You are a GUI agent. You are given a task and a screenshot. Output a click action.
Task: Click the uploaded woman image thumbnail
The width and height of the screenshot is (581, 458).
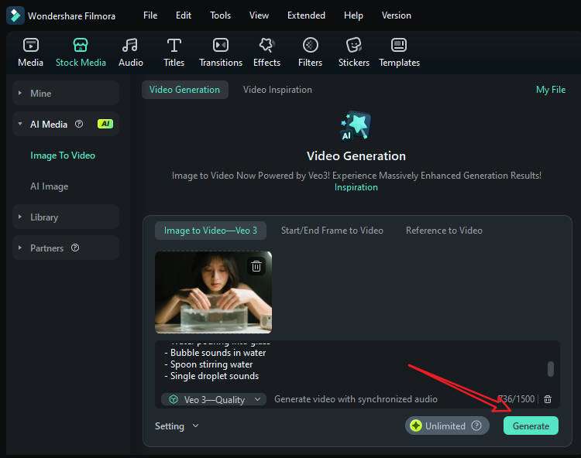tap(214, 292)
